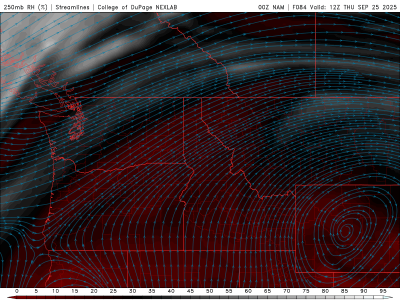Click 'F084 Valid: 12Z THU SEP 25 2025'
The image size is (400, 300).
pos(344,7)
